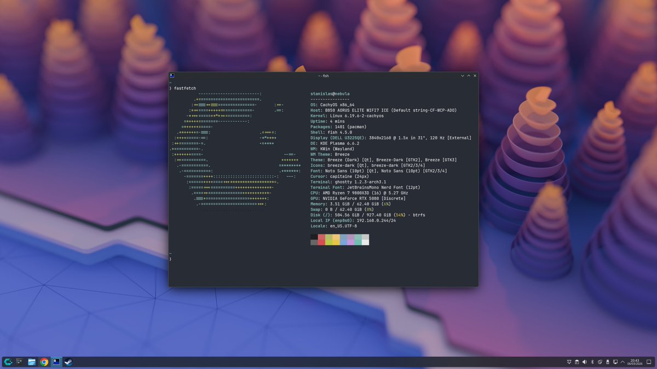This screenshot has height=369, width=657.
Task: Click the 'Terminal: ghostty 1.2.3-arch3.1' line
Action: coord(348,181)
